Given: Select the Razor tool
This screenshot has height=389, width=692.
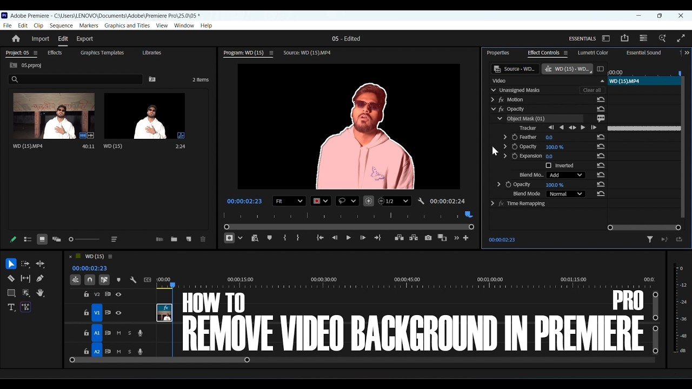Looking at the screenshot, I should (x=11, y=278).
